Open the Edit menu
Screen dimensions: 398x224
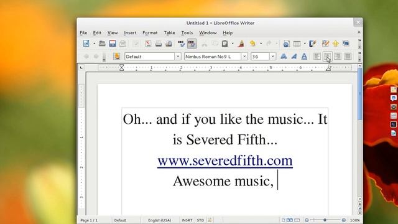pos(97,33)
